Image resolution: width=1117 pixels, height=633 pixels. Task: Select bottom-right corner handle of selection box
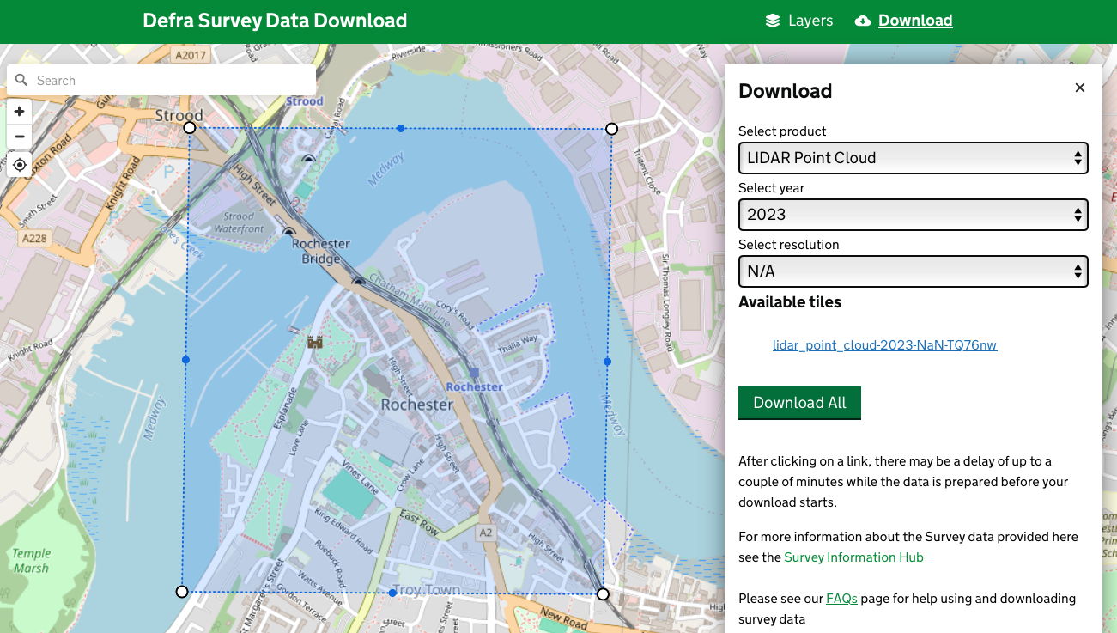[603, 594]
